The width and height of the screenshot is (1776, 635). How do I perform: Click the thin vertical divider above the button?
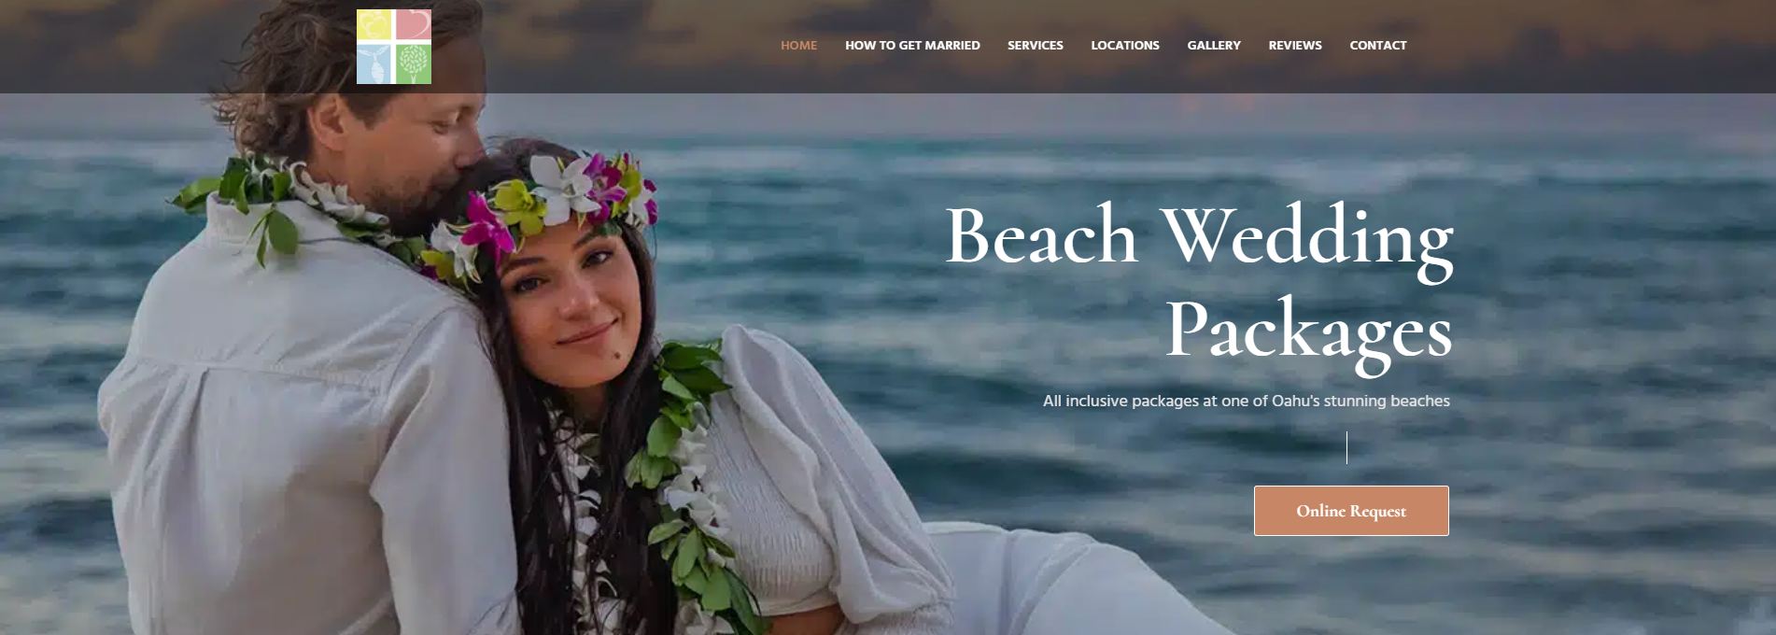pos(1346,447)
